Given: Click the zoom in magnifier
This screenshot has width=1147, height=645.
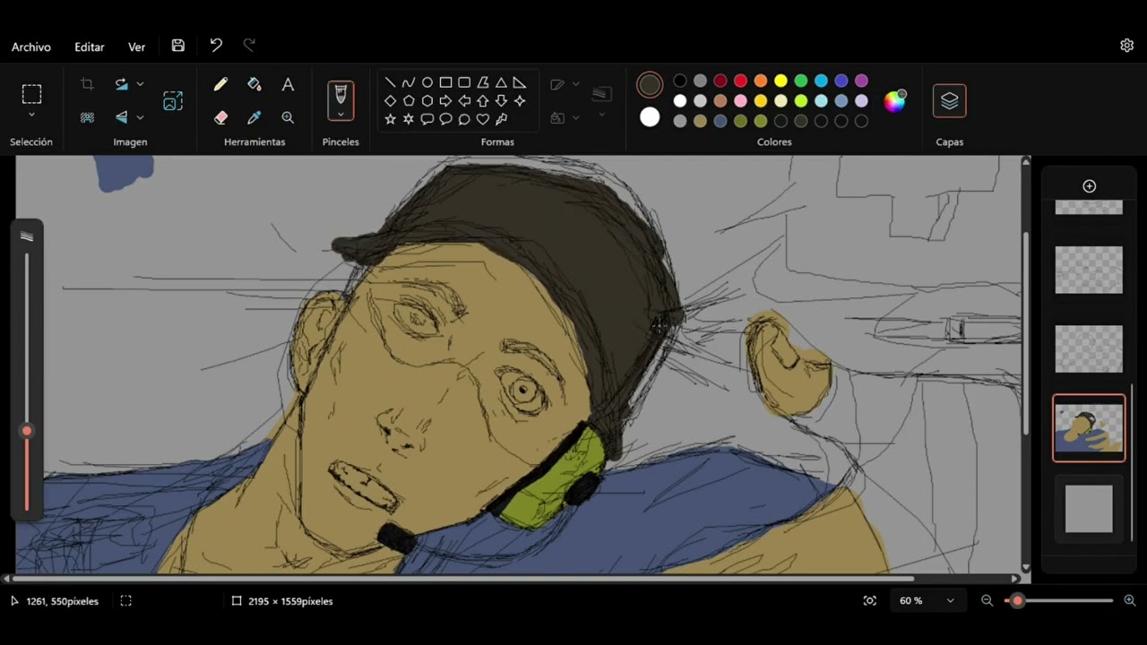Looking at the screenshot, I should click(x=1130, y=601).
